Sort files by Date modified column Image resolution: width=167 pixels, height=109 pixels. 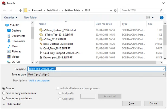pyautogui.click(x=104, y=24)
